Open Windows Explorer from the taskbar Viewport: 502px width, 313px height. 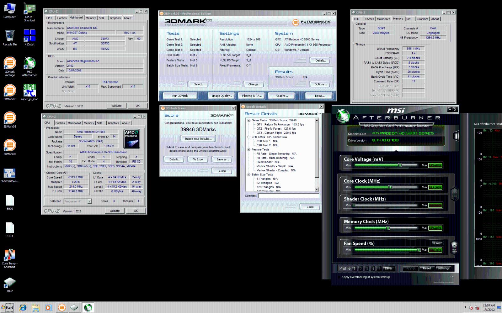pyautogui.click(x=36, y=308)
